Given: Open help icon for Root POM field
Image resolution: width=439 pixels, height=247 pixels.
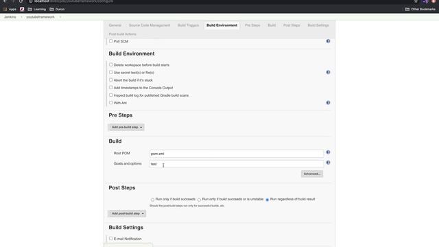Looking at the screenshot, I should tap(328, 152).
